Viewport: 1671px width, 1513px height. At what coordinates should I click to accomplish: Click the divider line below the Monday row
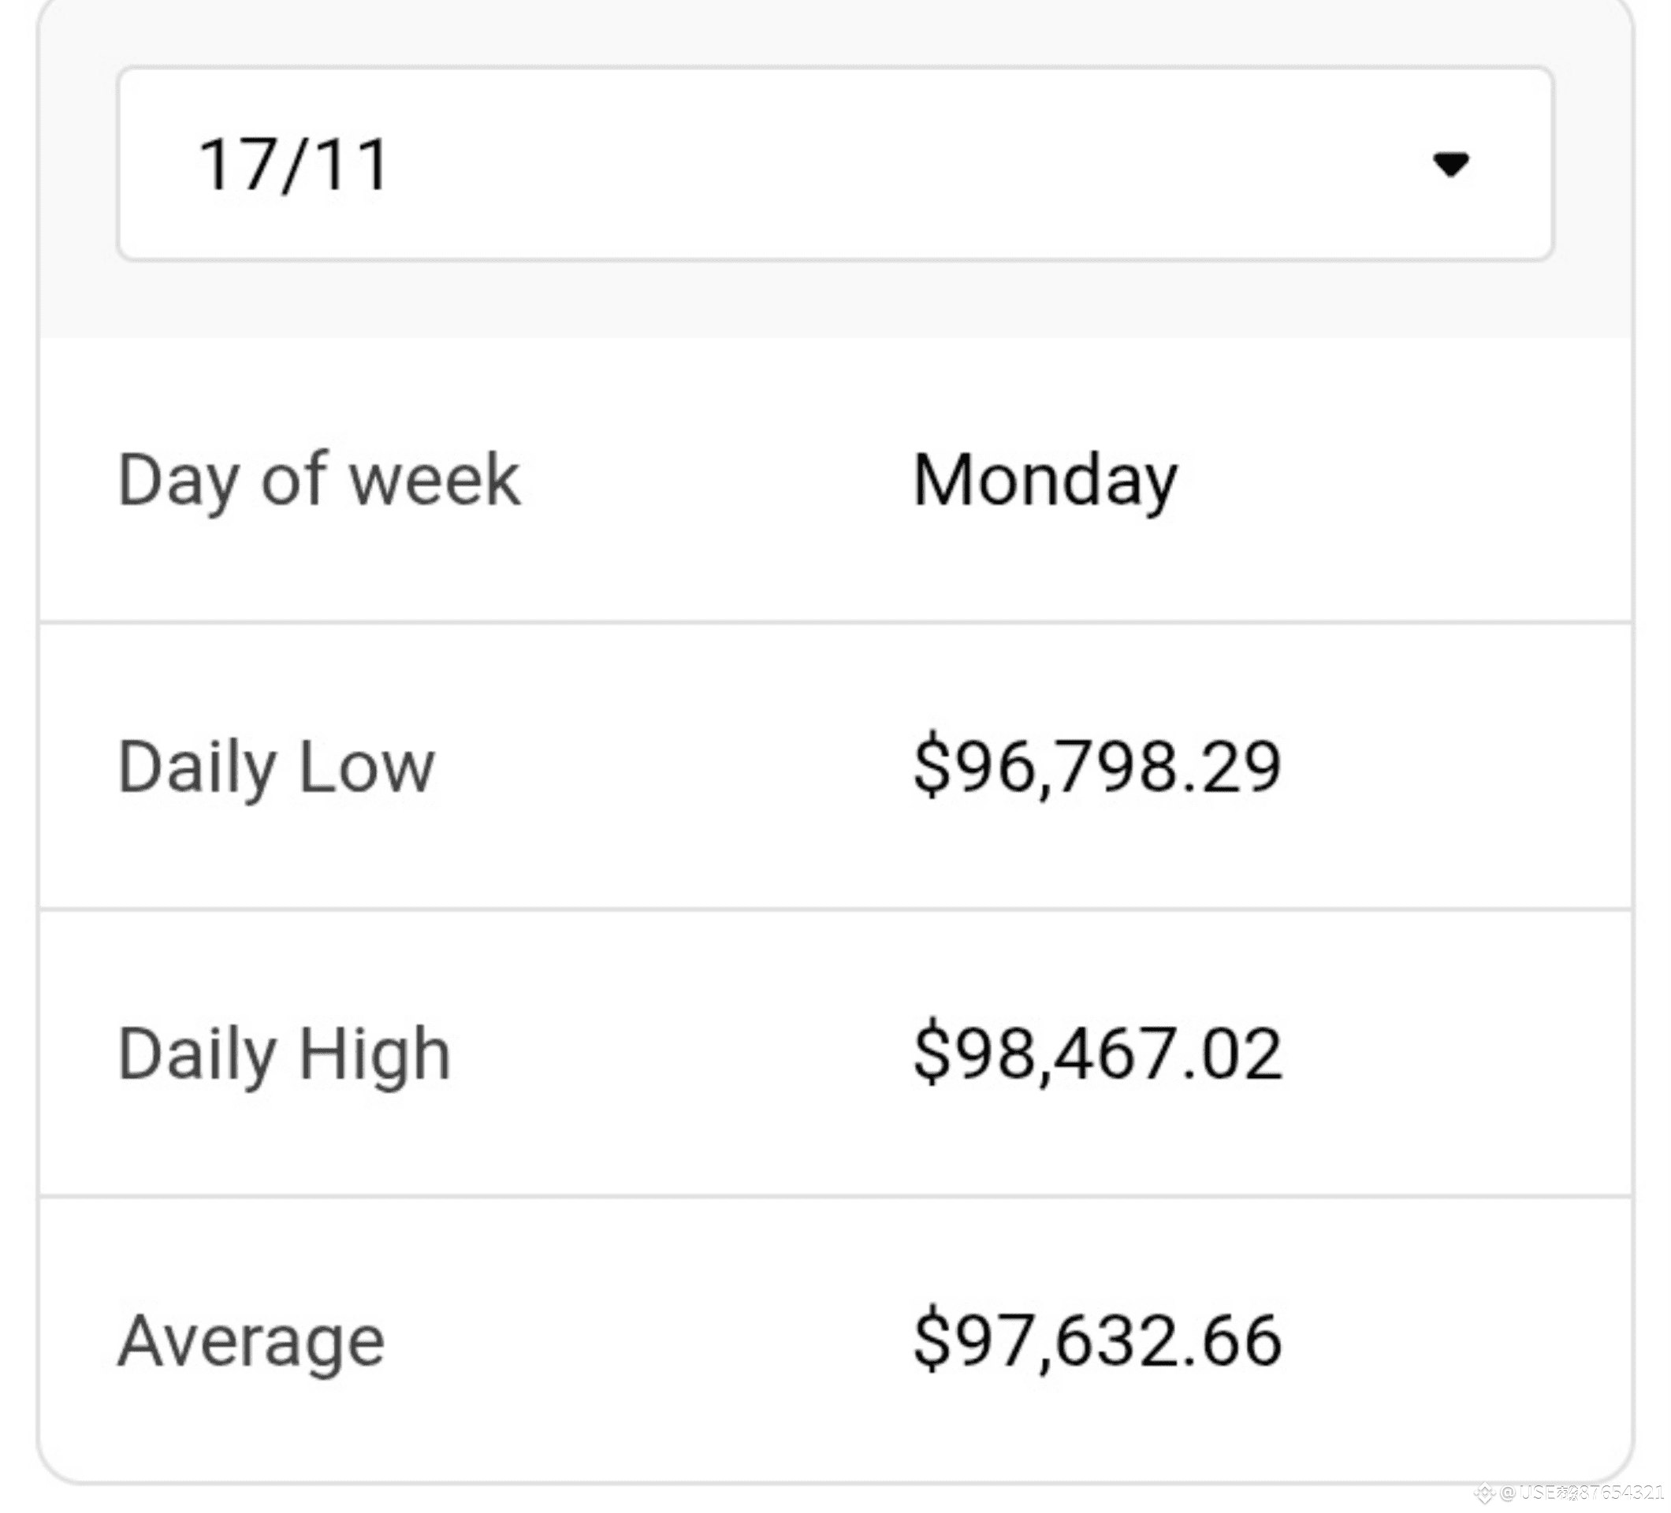[x=834, y=622]
